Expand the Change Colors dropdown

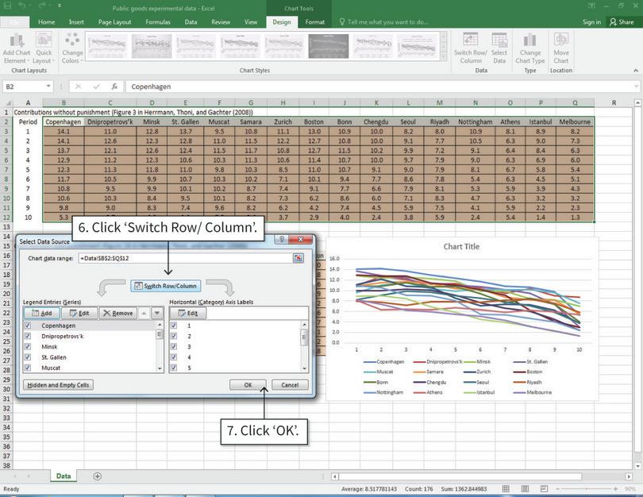point(72,48)
